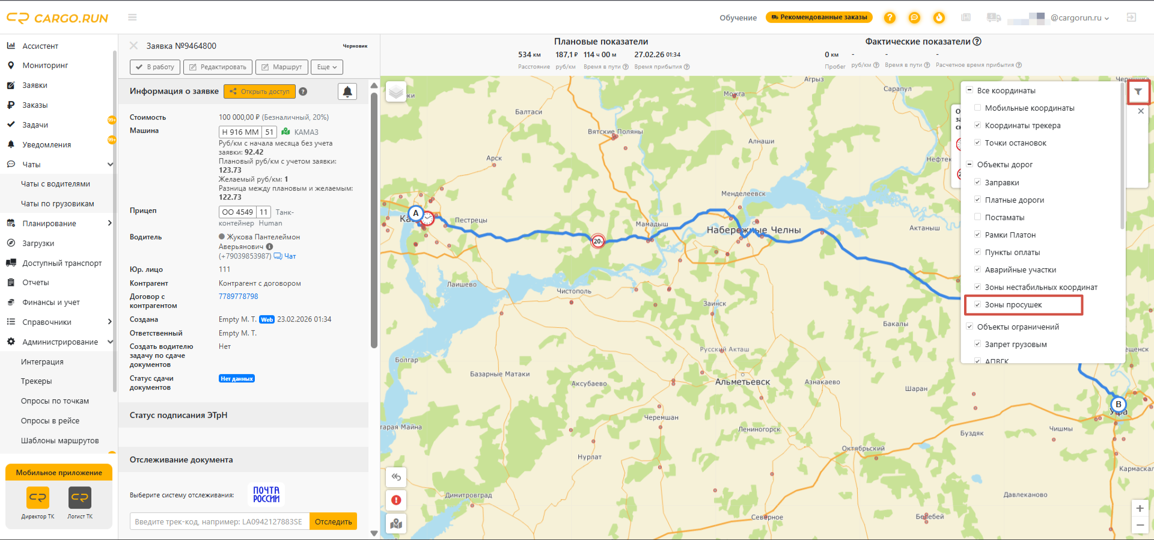
Task: Open info icon beside Фактические показатели
Action: coord(977,41)
